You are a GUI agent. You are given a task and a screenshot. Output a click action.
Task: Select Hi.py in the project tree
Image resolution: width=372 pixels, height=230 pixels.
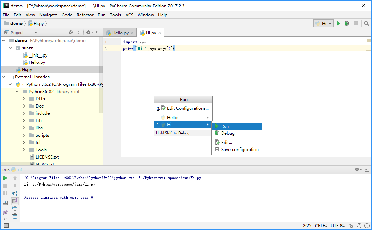coord(27,70)
